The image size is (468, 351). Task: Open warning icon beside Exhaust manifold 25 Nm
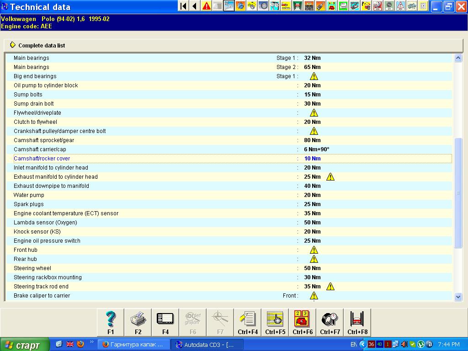coord(330,177)
